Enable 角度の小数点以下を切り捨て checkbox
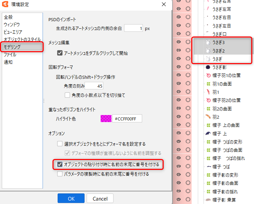 pos(67,95)
